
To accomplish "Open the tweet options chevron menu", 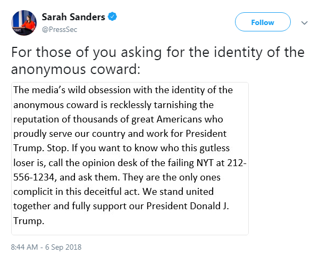I will pos(305,23).
